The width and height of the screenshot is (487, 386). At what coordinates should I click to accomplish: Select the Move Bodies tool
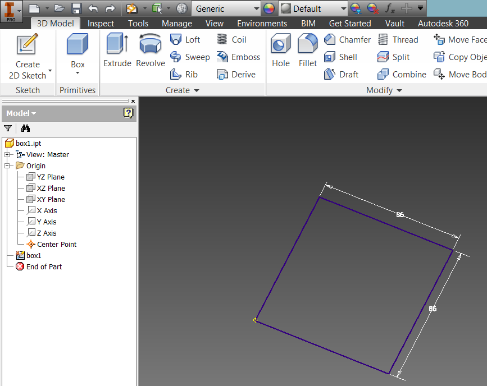[459, 75]
